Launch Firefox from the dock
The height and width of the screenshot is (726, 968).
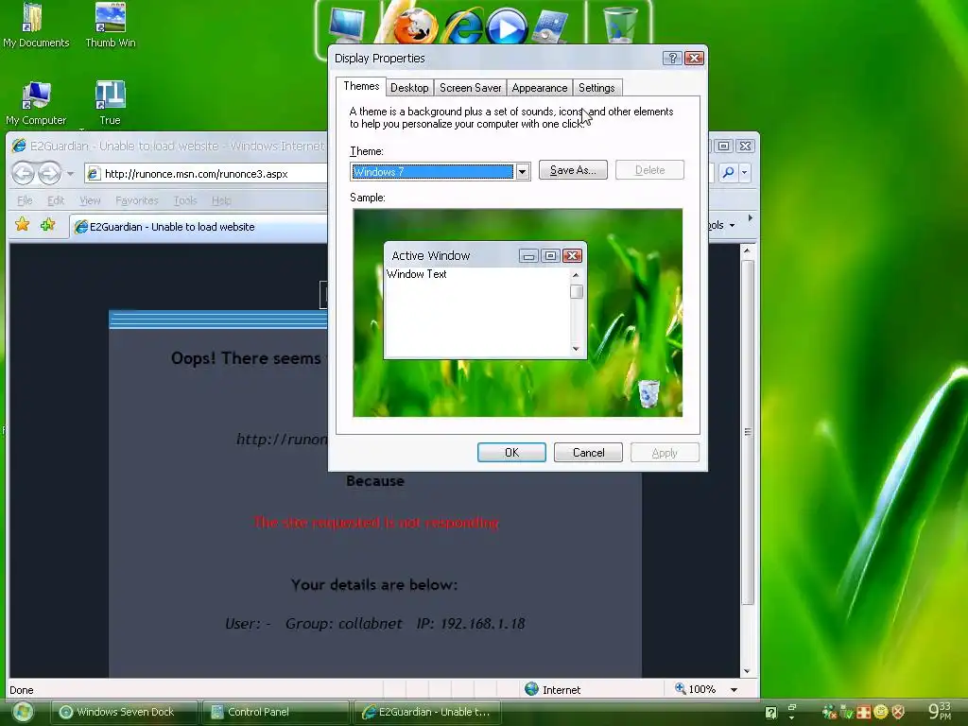click(416, 26)
